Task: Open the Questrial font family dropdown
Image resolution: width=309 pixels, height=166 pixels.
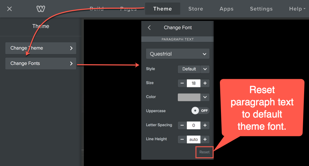Action: [177, 54]
